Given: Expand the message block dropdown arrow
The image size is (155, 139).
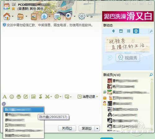Looking at the screenshot, I should [71, 97].
